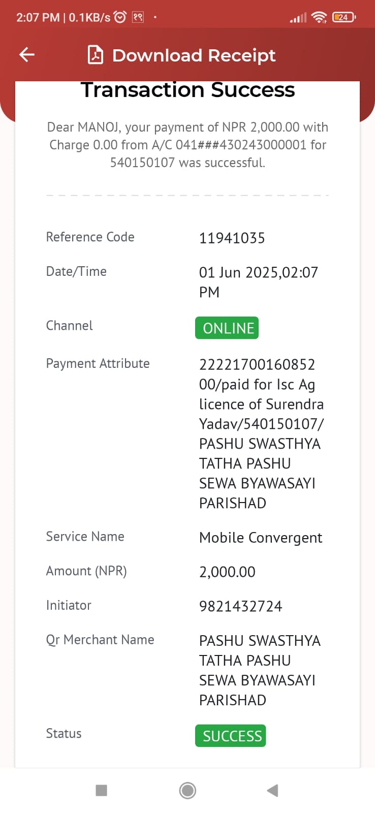Tap the cellular signal bars icon
Screen dimensions: 375x813
(x=298, y=18)
